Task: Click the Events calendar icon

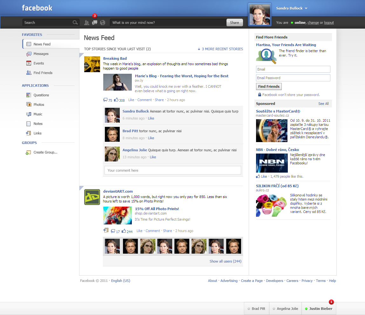Action: click(29, 63)
